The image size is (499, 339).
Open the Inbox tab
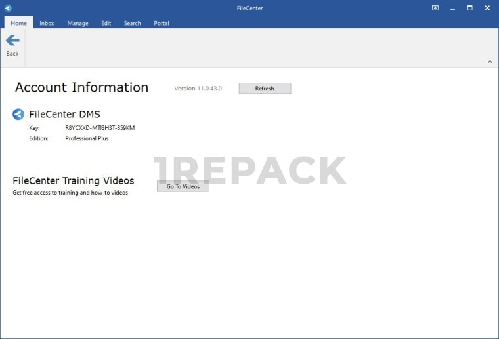47,23
